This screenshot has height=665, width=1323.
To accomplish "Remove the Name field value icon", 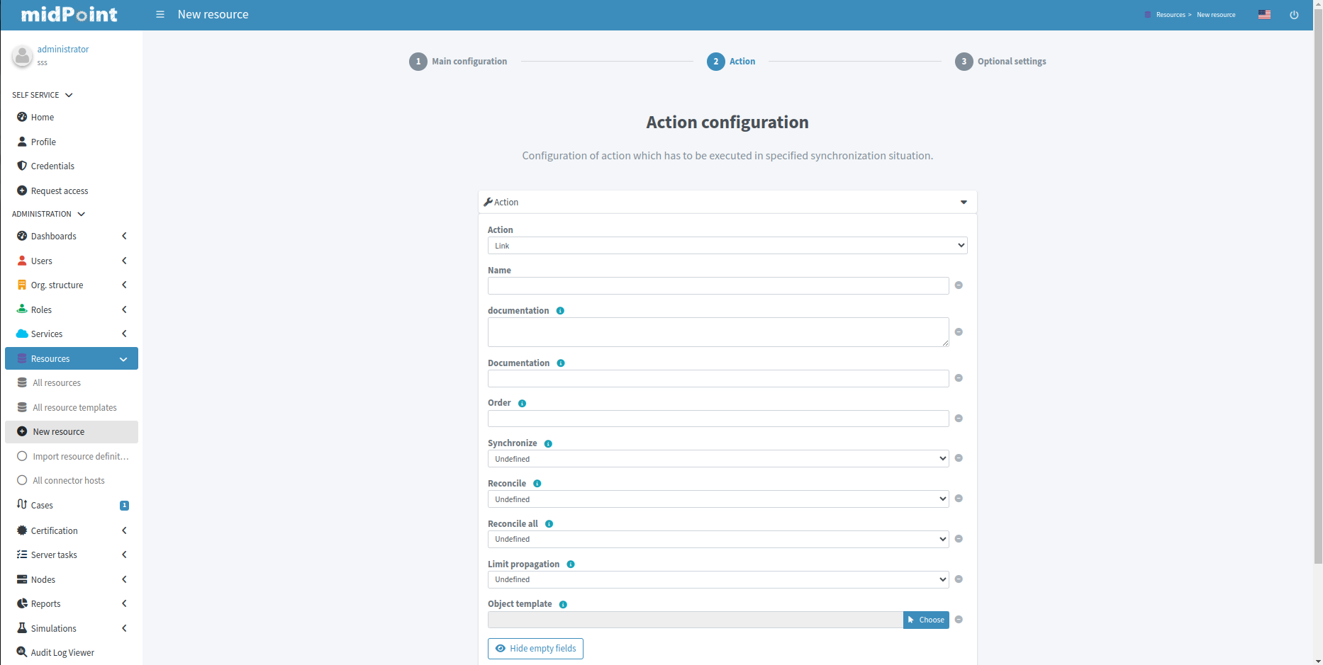I will click(959, 285).
